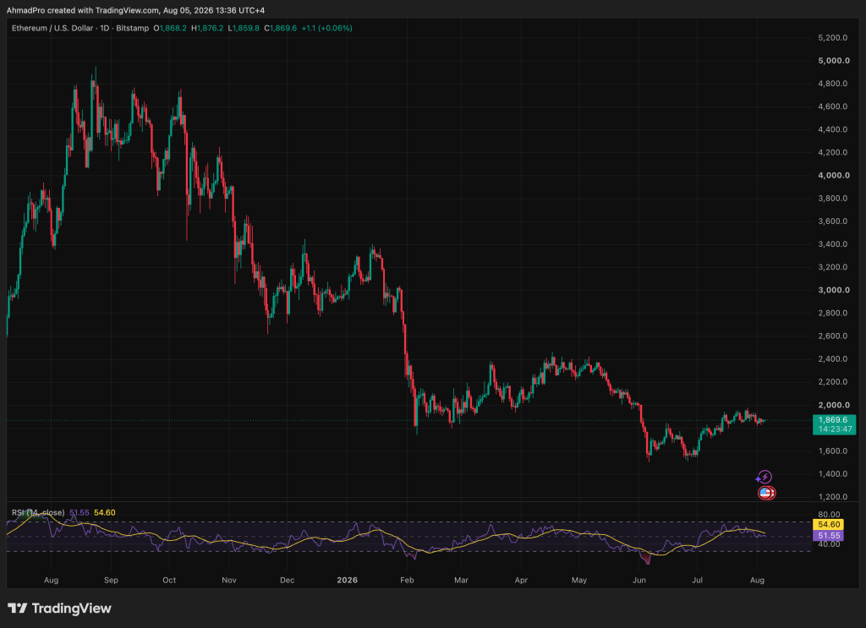Image resolution: width=866 pixels, height=628 pixels.
Task: Click the TradingView logo in the footer
Action: click(x=60, y=608)
